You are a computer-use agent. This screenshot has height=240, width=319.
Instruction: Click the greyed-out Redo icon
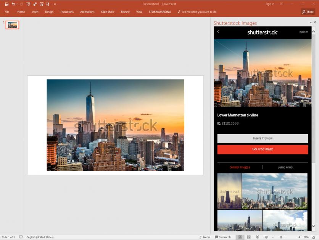(x=21, y=4)
